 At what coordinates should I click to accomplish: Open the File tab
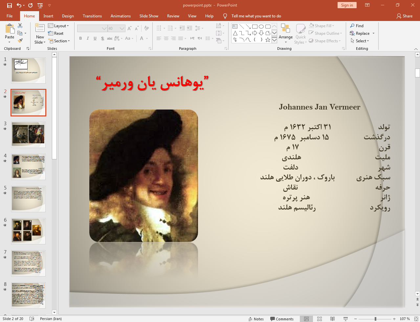10,16
